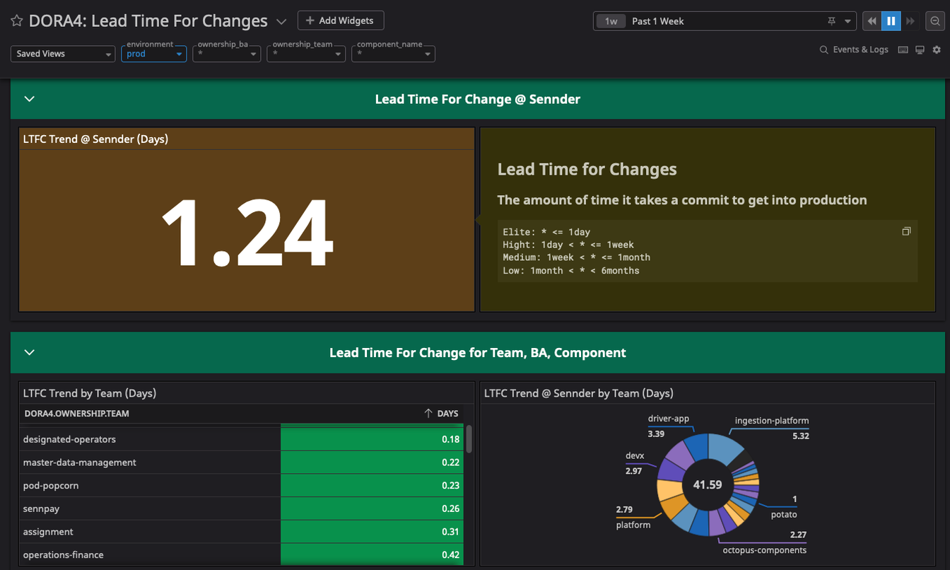Screen dimensions: 950x570
Task: Zoom out the time range
Action: click(934, 21)
